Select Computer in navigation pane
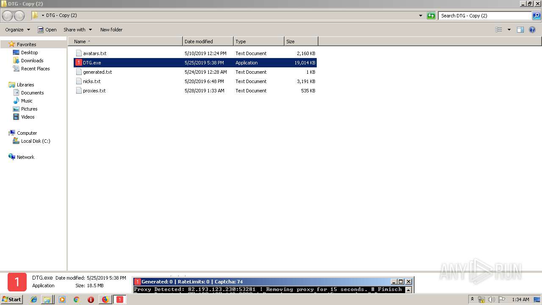This screenshot has height=305, width=542. click(x=27, y=133)
